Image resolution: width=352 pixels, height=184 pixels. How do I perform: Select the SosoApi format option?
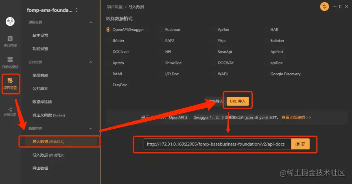pyautogui.click(x=221, y=52)
